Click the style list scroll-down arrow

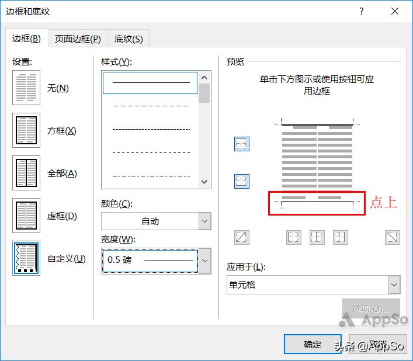pos(204,182)
